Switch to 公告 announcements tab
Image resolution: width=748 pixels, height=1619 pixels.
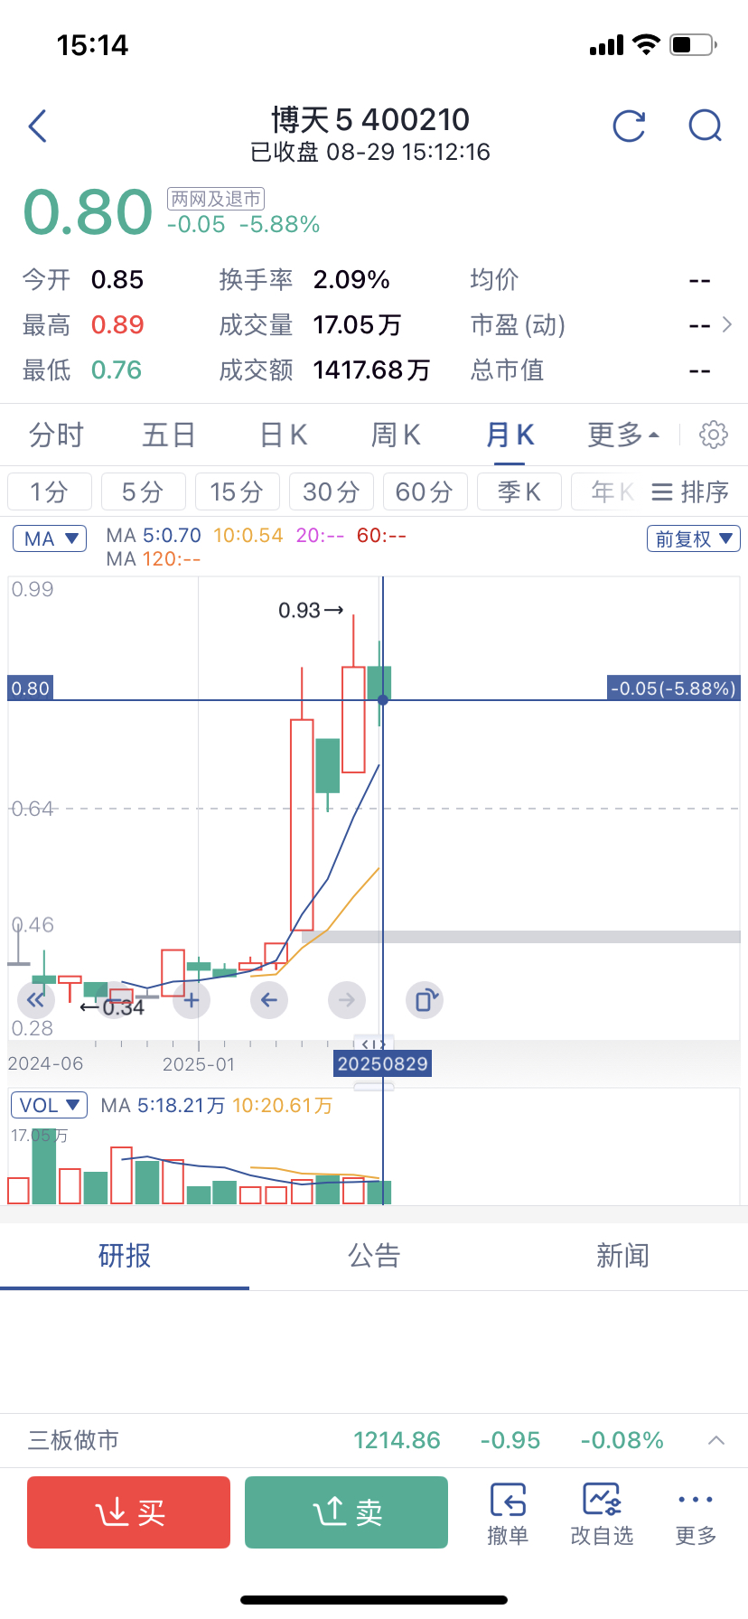(374, 1255)
